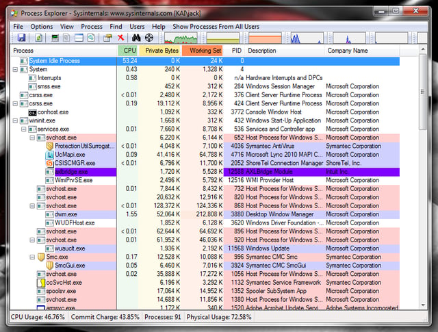Click 'Desktop Window Manager' description text
438x332 pixels.
[280, 214]
